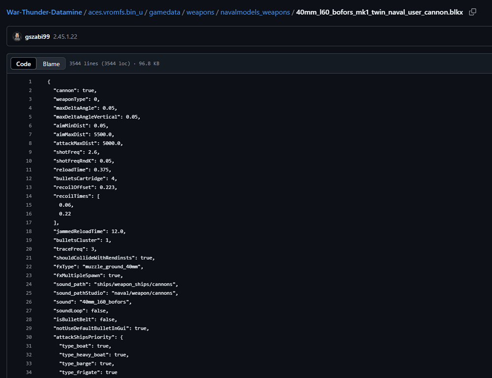The width and height of the screenshot is (492, 378).
Task: Navigate to the gamedata directory breadcrumb
Action: click(165, 12)
